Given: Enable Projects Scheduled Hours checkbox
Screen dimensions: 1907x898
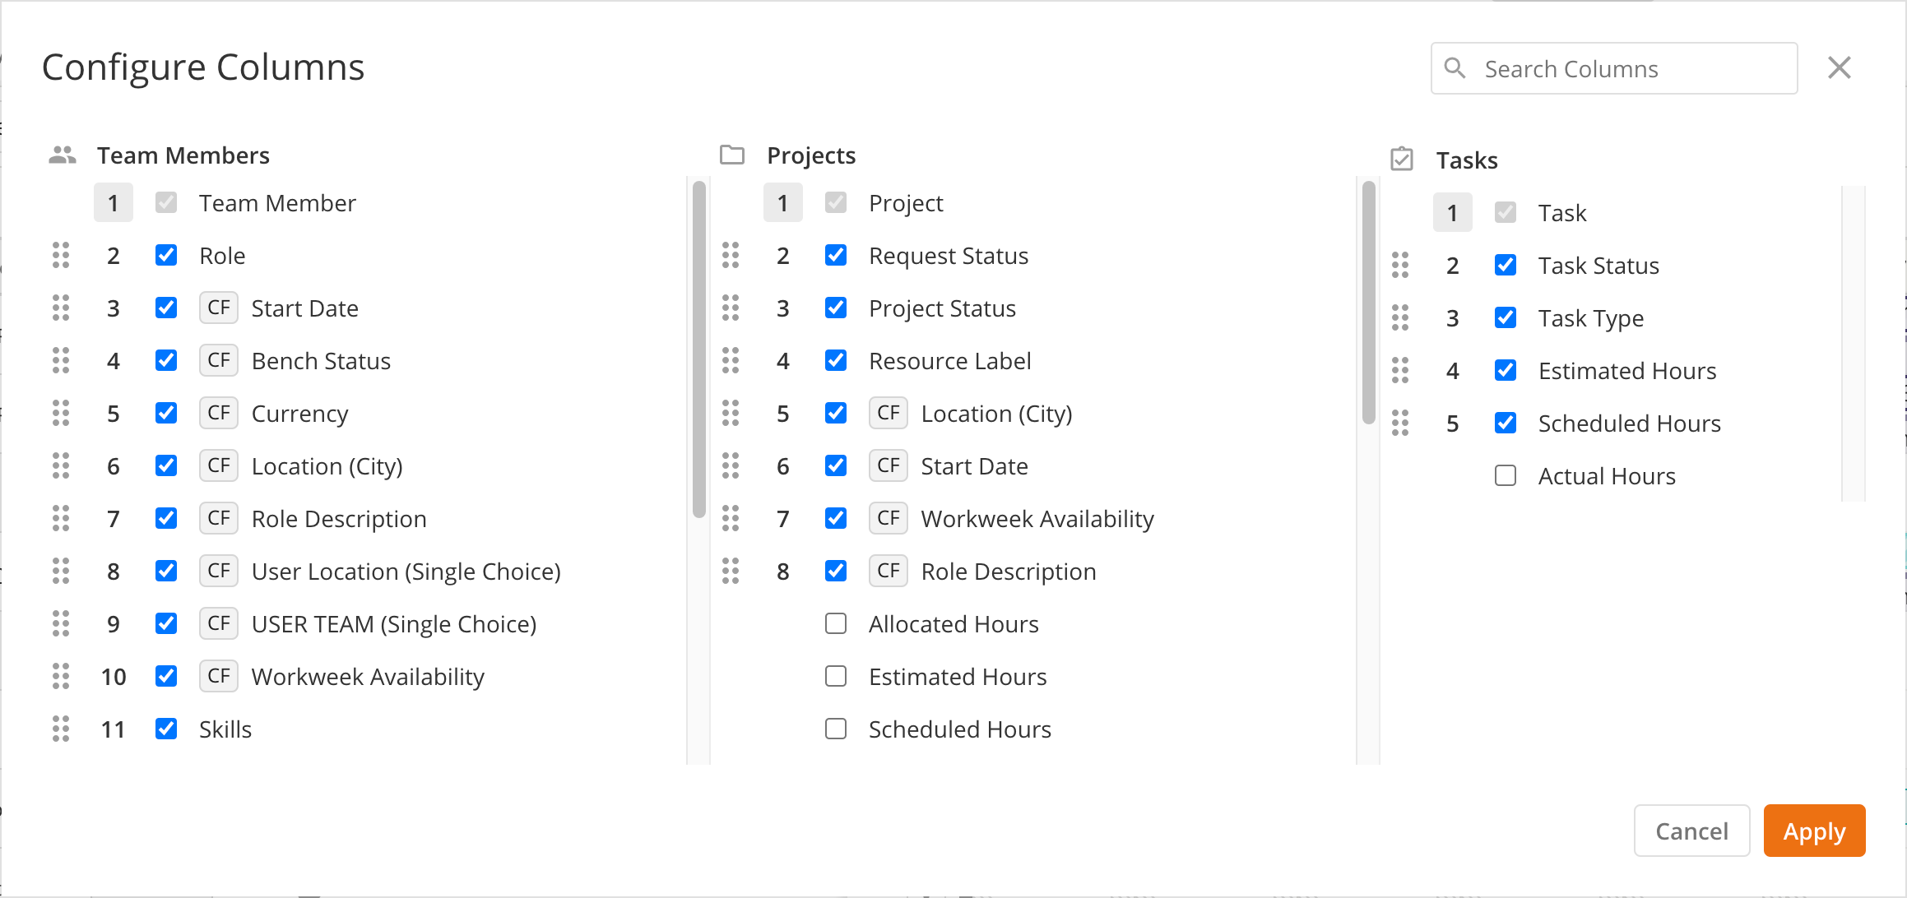Looking at the screenshot, I should click(x=836, y=729).
